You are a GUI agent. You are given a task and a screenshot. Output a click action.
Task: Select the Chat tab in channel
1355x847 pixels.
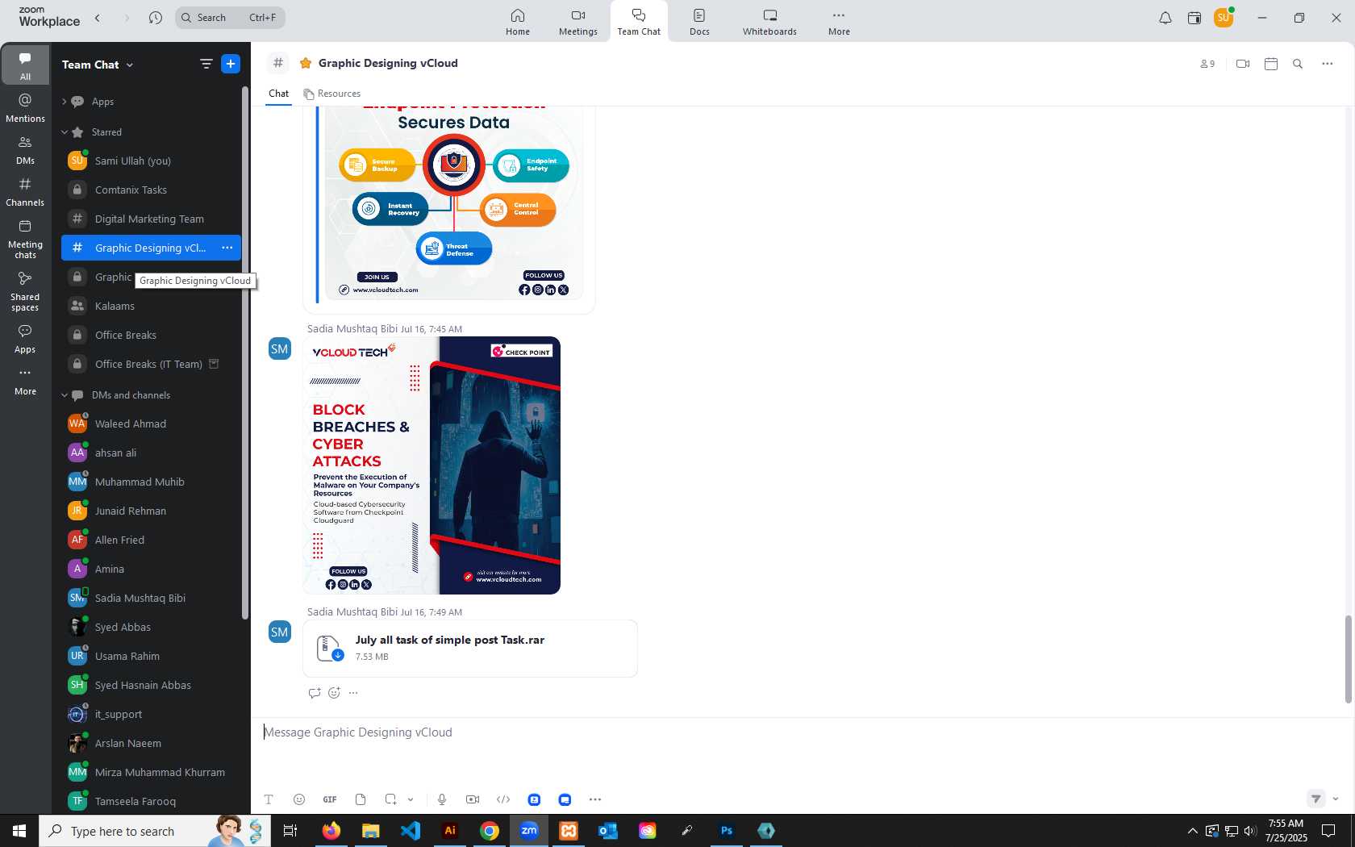click(278, 94)
